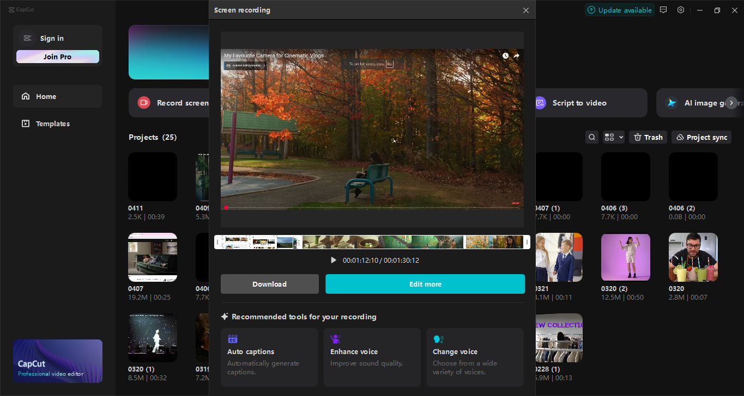Image resolution: width=744 pixels, height=396 pixels.
Task: Open the Trash
Action: click(x=648, y=137)
